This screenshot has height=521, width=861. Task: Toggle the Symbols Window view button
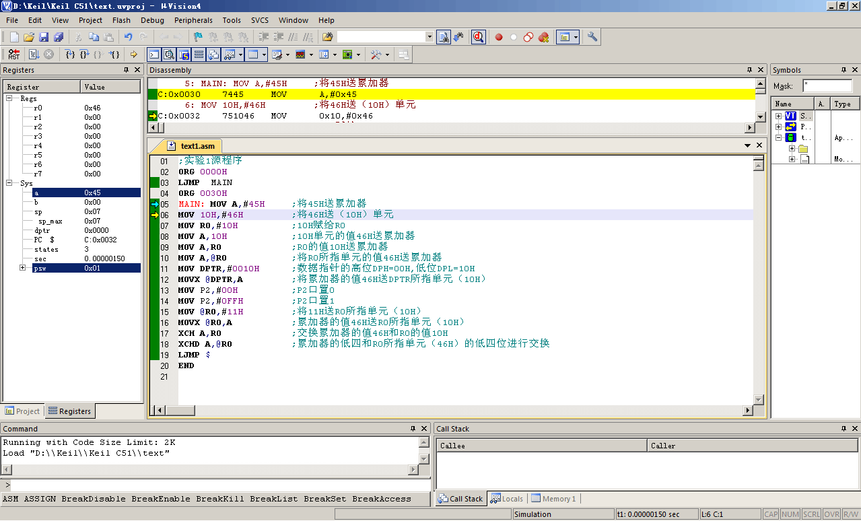[184, 55]
